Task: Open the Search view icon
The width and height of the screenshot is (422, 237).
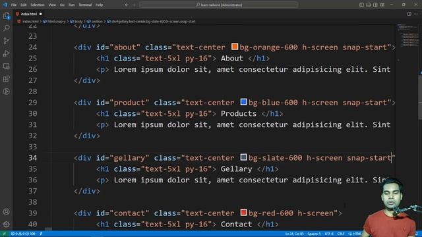Action: pos(6,28)
